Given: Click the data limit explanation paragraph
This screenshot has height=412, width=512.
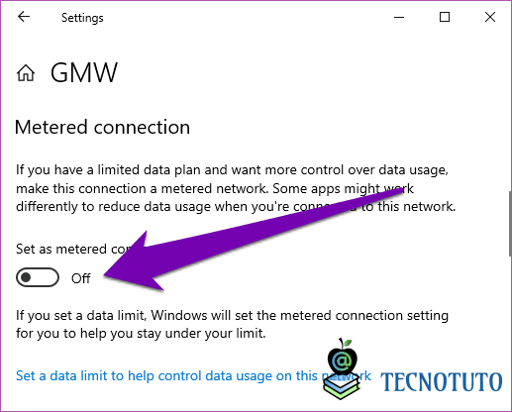Looking at the screenshot, I should [232, 324].
